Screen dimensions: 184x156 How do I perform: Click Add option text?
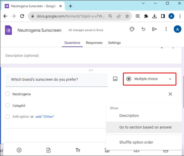(21, 117)
